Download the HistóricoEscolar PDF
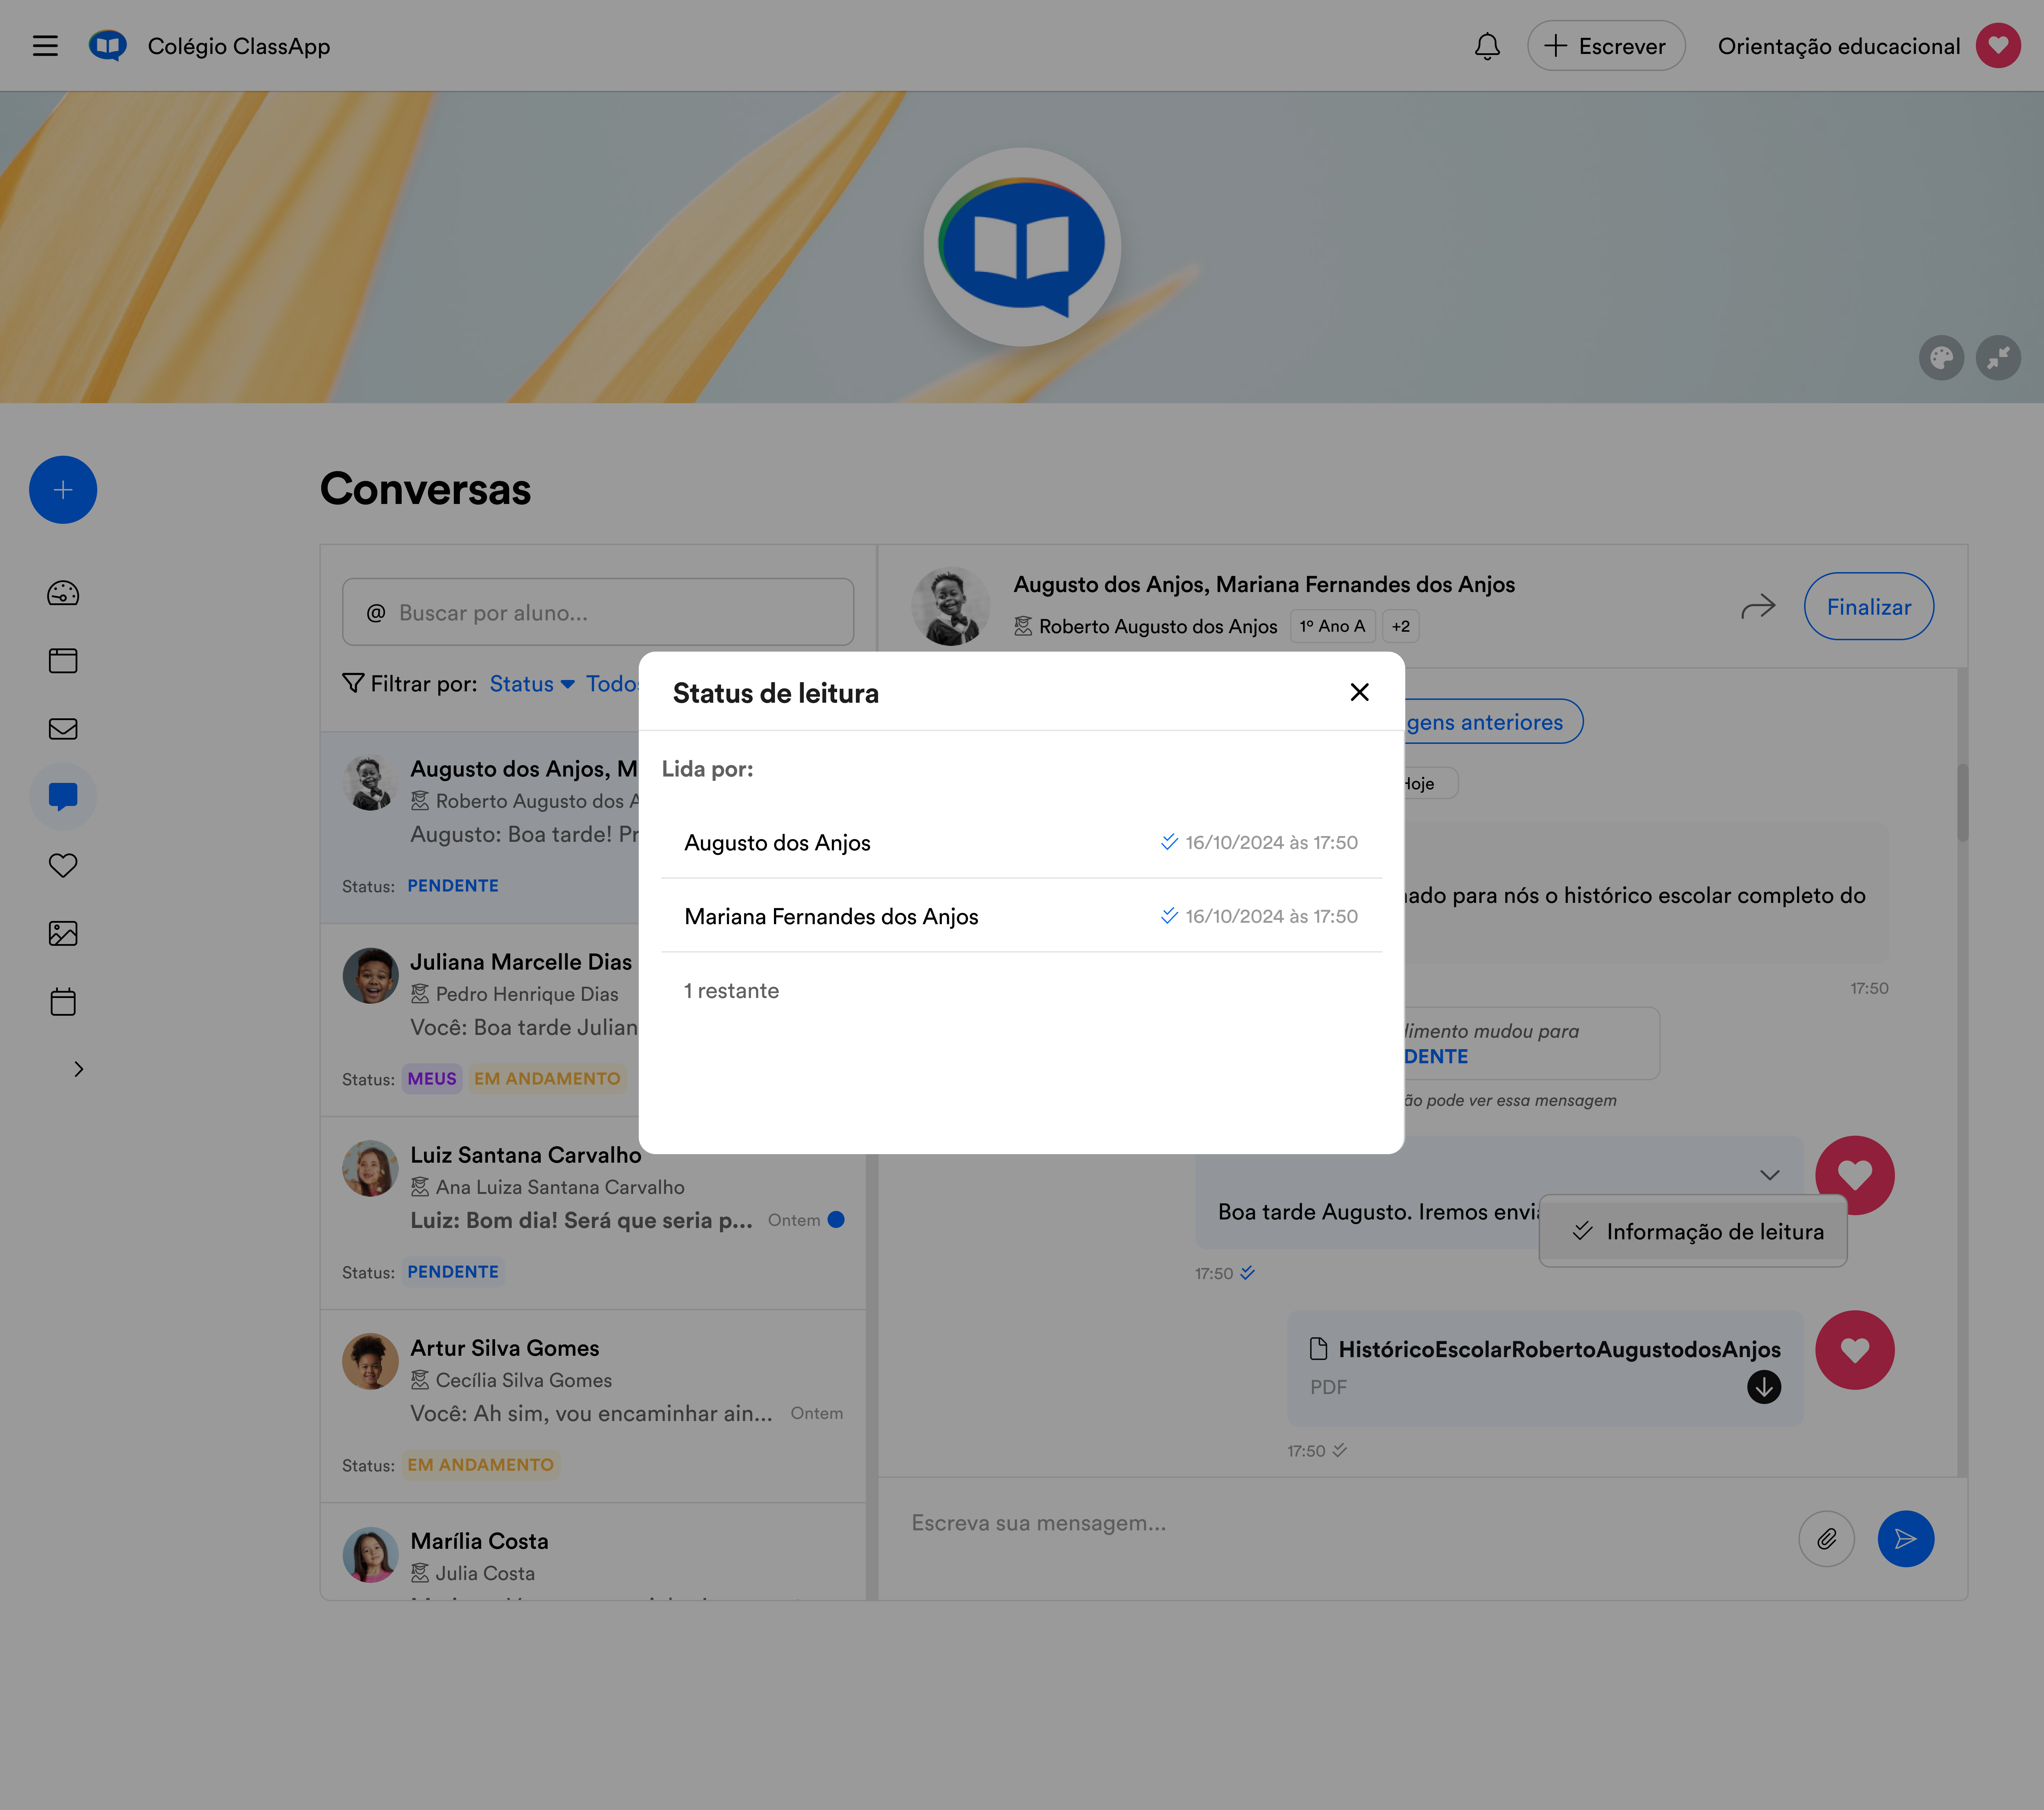The image size is (2044, 1810). [x=1764, y=1387]
